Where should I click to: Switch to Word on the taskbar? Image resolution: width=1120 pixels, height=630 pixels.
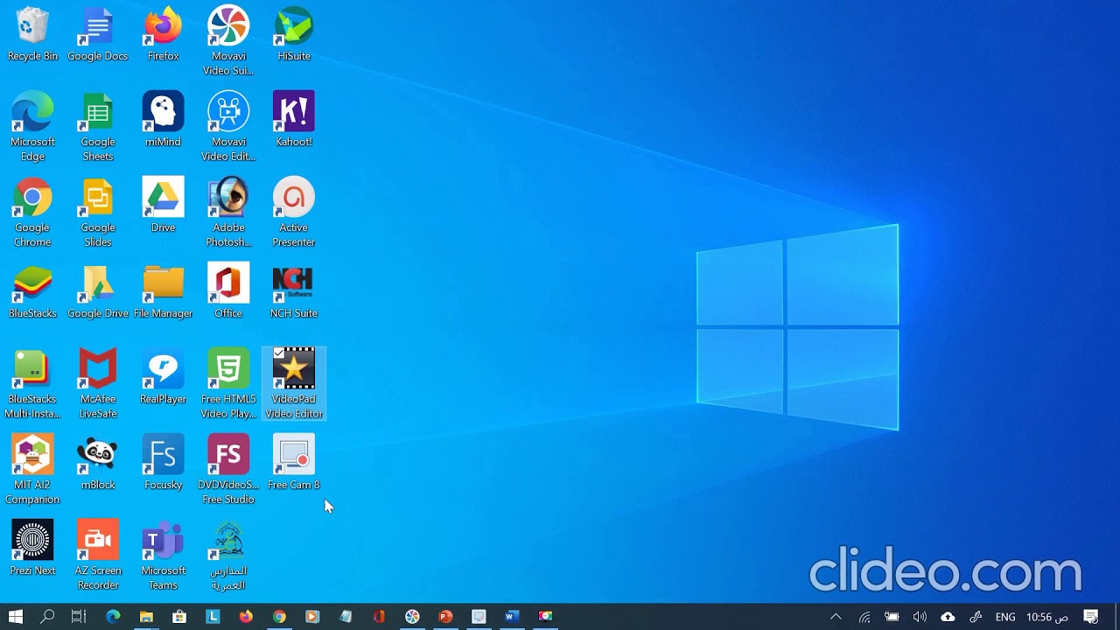pos(512,617)
